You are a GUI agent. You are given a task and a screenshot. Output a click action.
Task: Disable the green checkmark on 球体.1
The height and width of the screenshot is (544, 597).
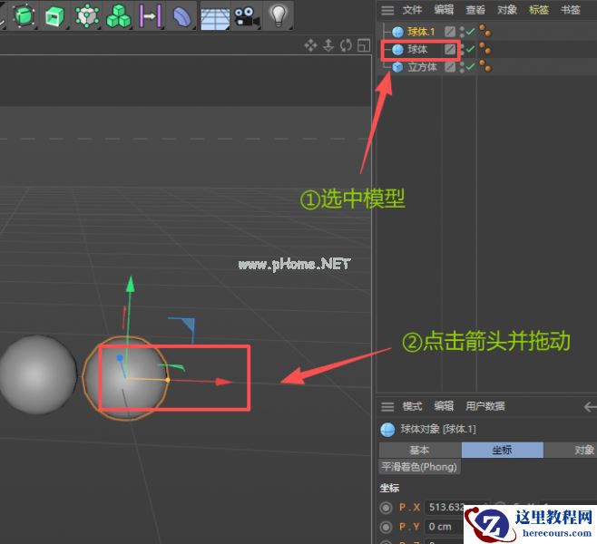(470, 32)
